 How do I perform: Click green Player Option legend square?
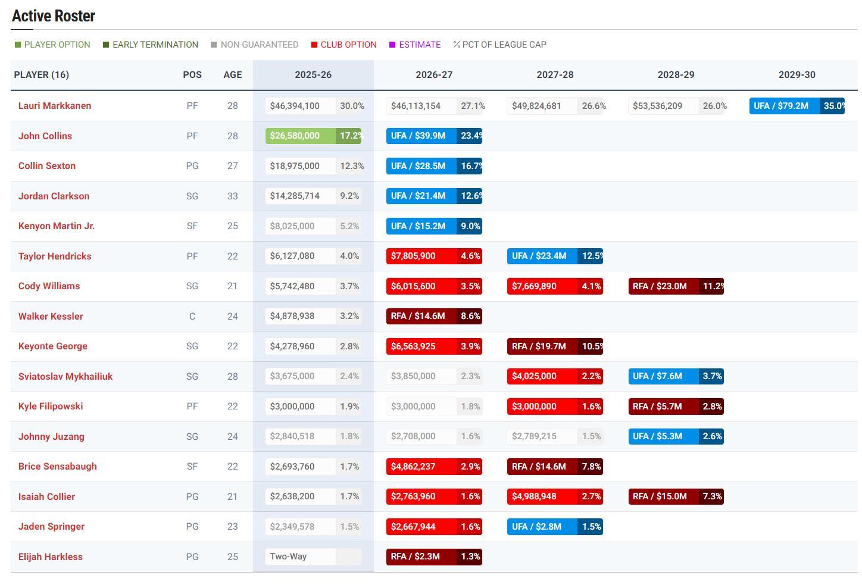[18, 45]
